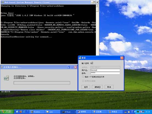This screenshot has height=114, width=152.
Task: Tick the console preferences file checkbox
Action: coord(83,77)
